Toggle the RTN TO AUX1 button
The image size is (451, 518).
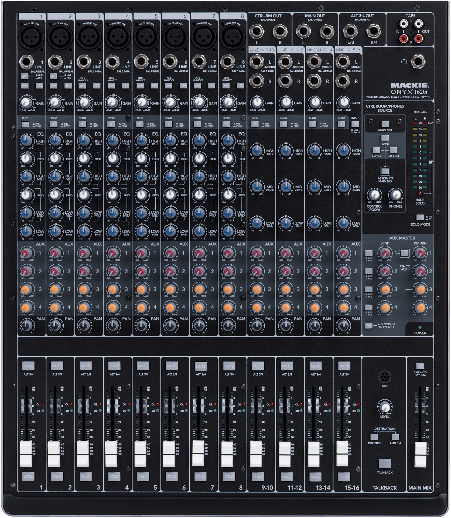pos(404,253)
